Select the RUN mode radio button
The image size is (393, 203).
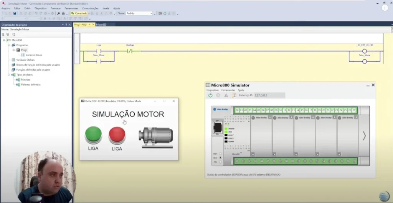pyautogui.click(x=220, y=154)
